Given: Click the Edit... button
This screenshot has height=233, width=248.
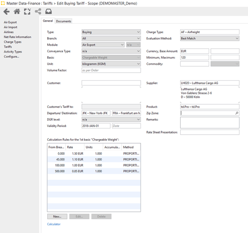Looking at the screenshot, I should (x=79, y=216).
